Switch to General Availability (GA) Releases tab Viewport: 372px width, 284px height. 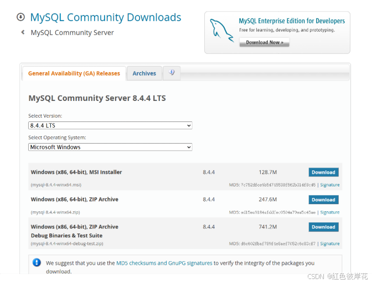(74, 73)
